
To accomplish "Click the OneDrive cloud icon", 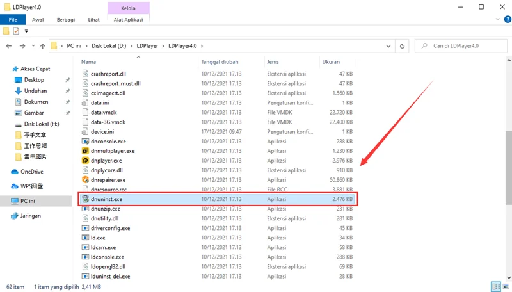I will point(14,172).
